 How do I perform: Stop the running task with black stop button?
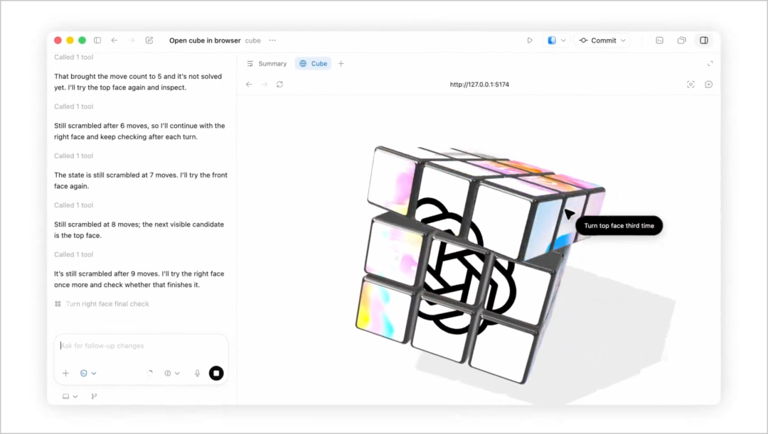pyautogui.click(x=216, y=374)
